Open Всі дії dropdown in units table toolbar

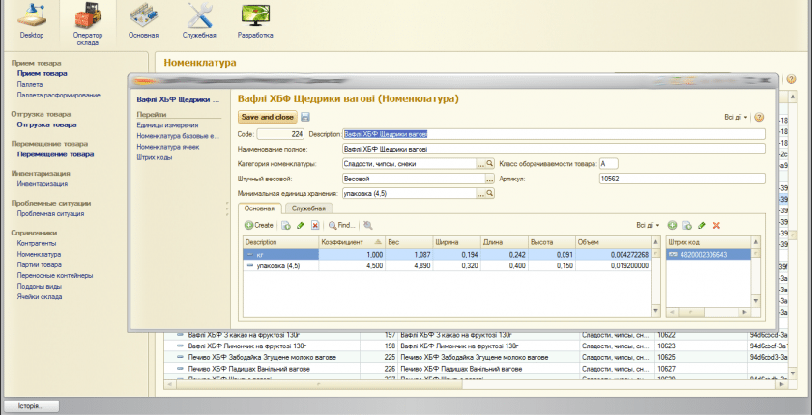pyautogui.click(x=648, y=225)
